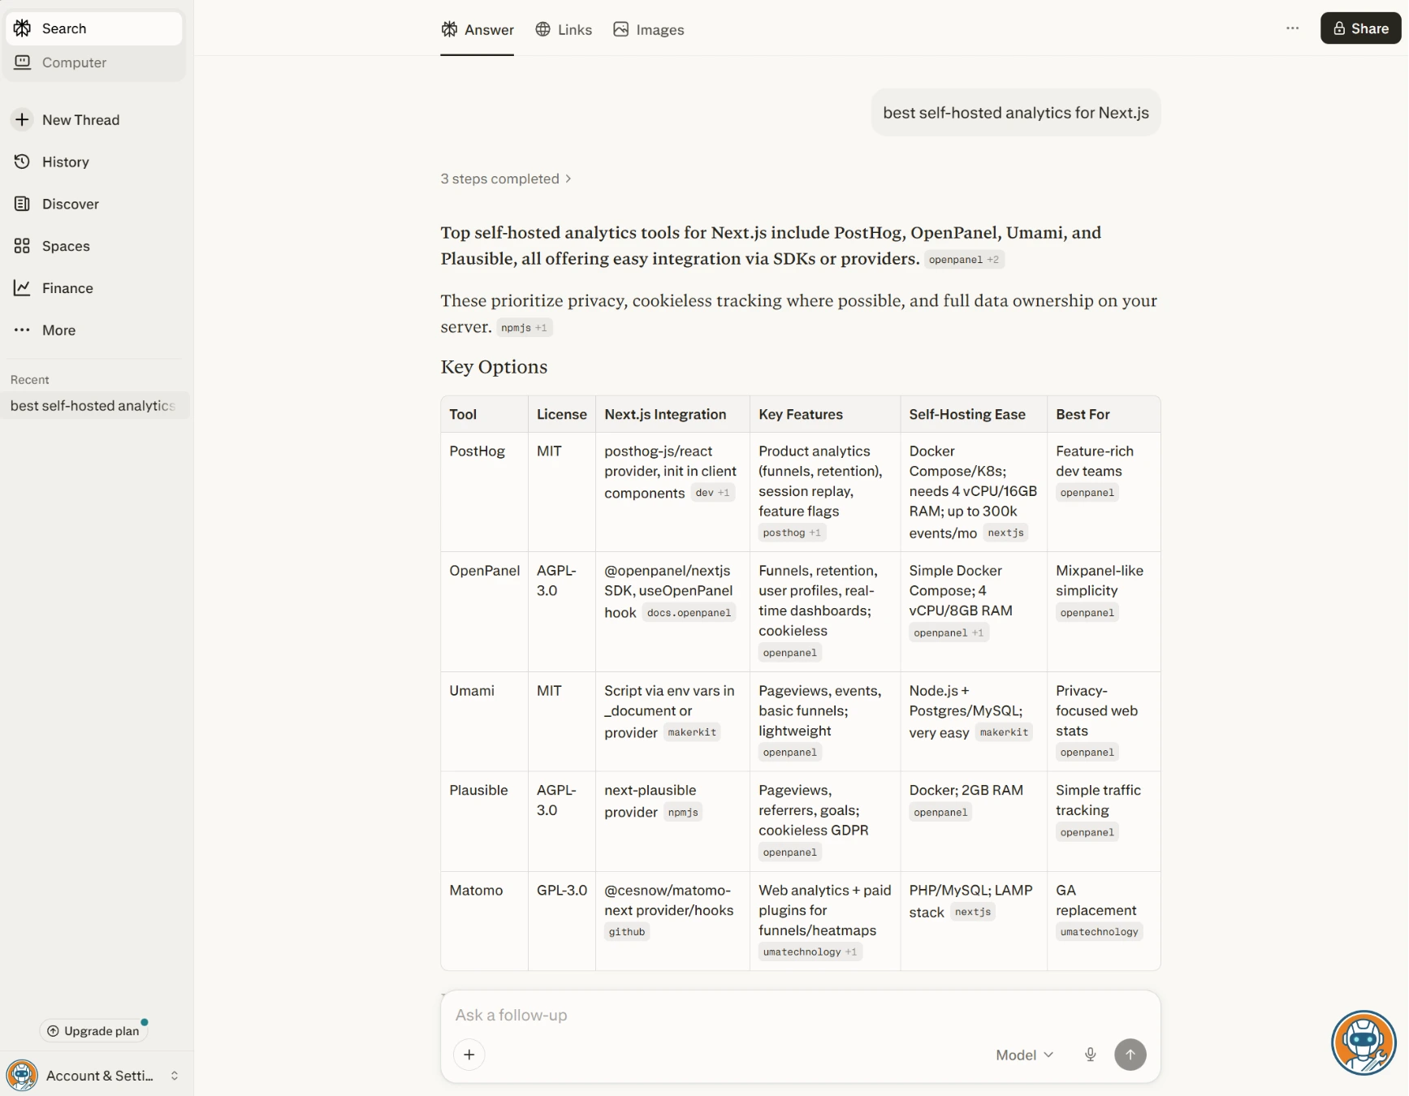
Task: Click Upgrade plan
Action: tap(93, 1030)
